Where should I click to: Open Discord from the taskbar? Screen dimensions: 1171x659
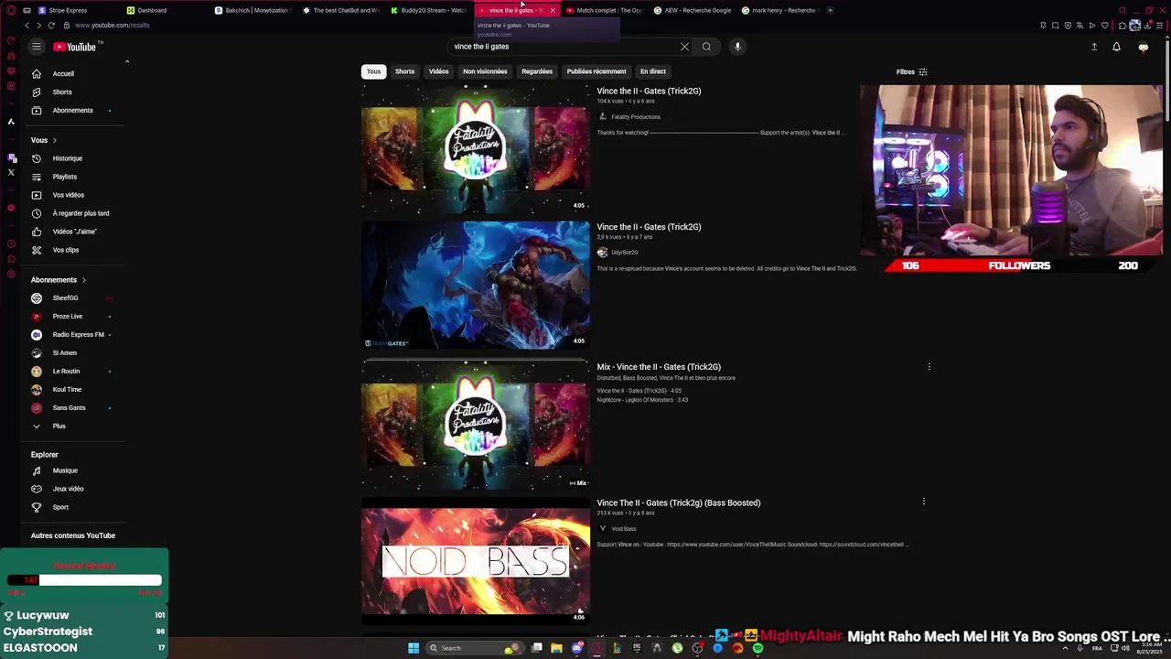click(x=577, y=648)
